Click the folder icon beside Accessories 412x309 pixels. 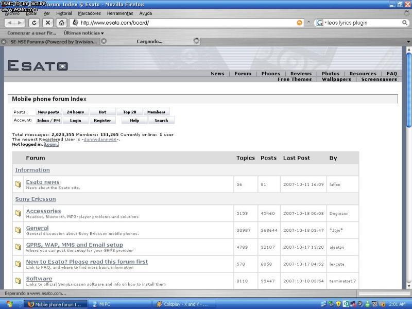(x=18, y=213)
